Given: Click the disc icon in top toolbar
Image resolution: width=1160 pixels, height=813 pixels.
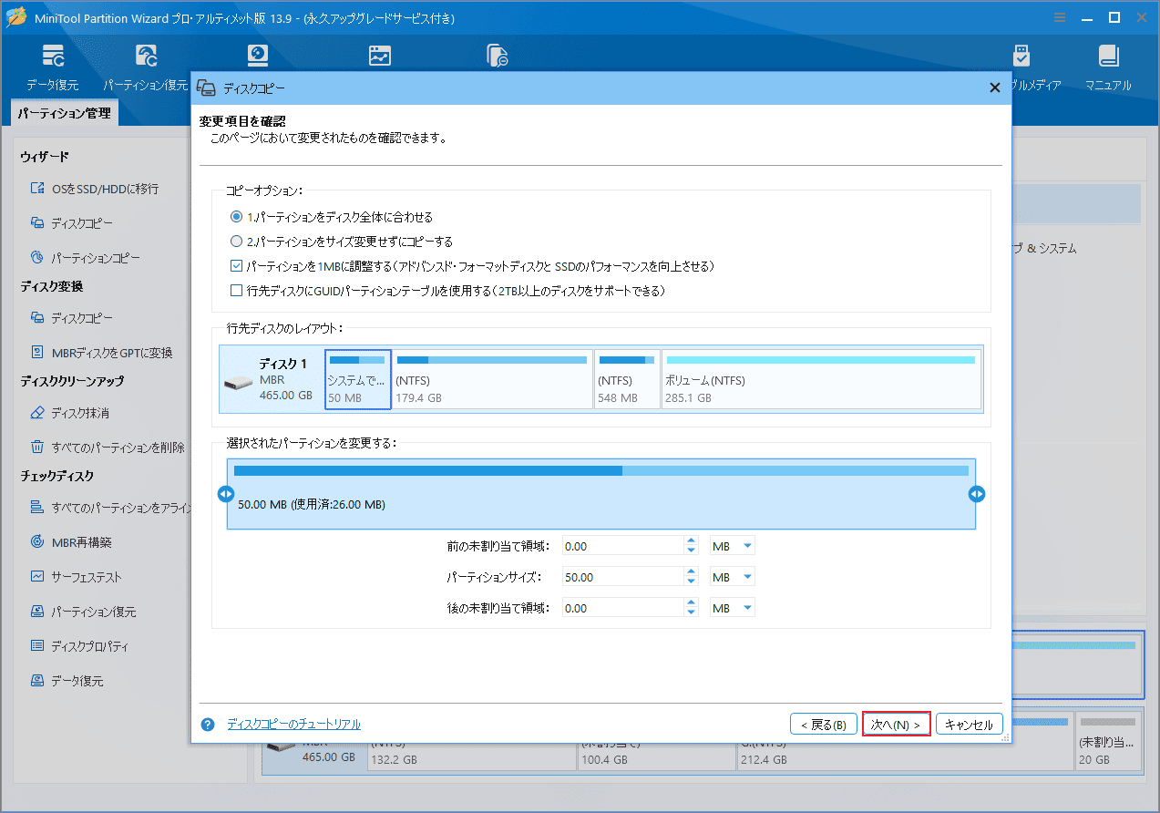Looking at the screenshot, I should tap(258, 57).
